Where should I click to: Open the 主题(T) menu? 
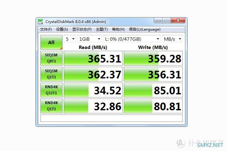(102, 29)
